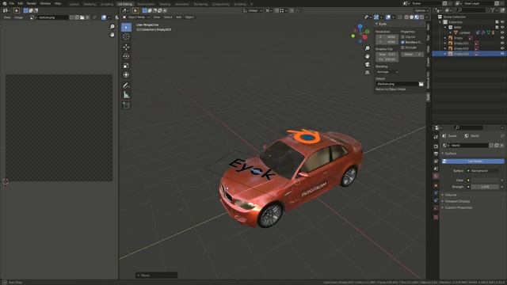Open the Window menu

45,3
